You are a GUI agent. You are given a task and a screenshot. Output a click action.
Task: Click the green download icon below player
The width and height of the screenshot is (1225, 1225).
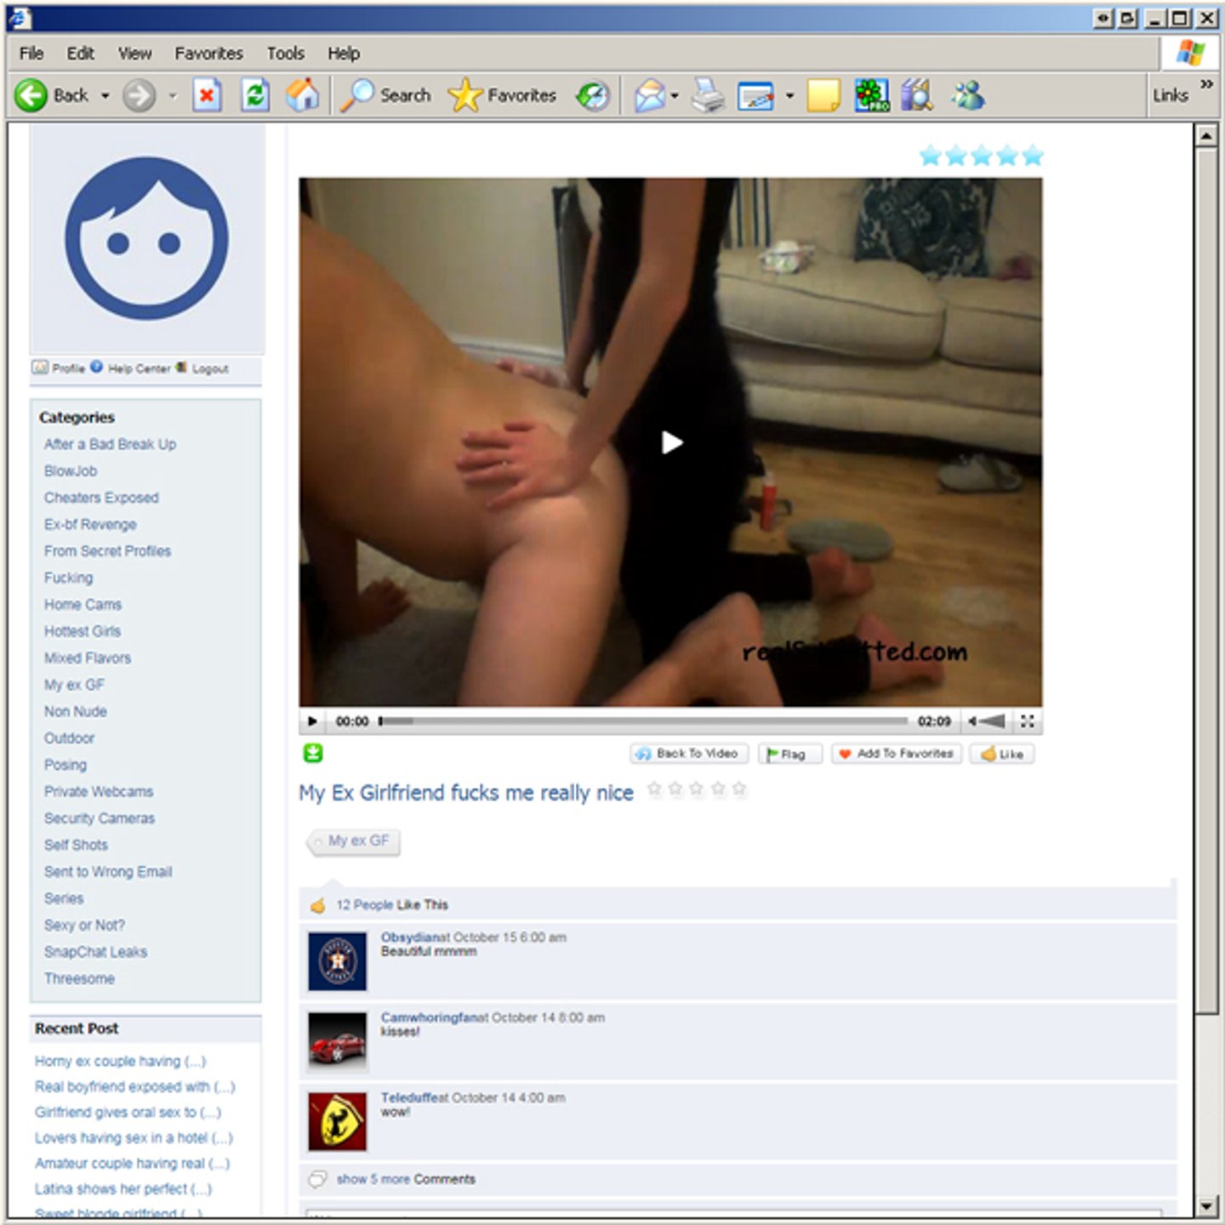[313, 753]
